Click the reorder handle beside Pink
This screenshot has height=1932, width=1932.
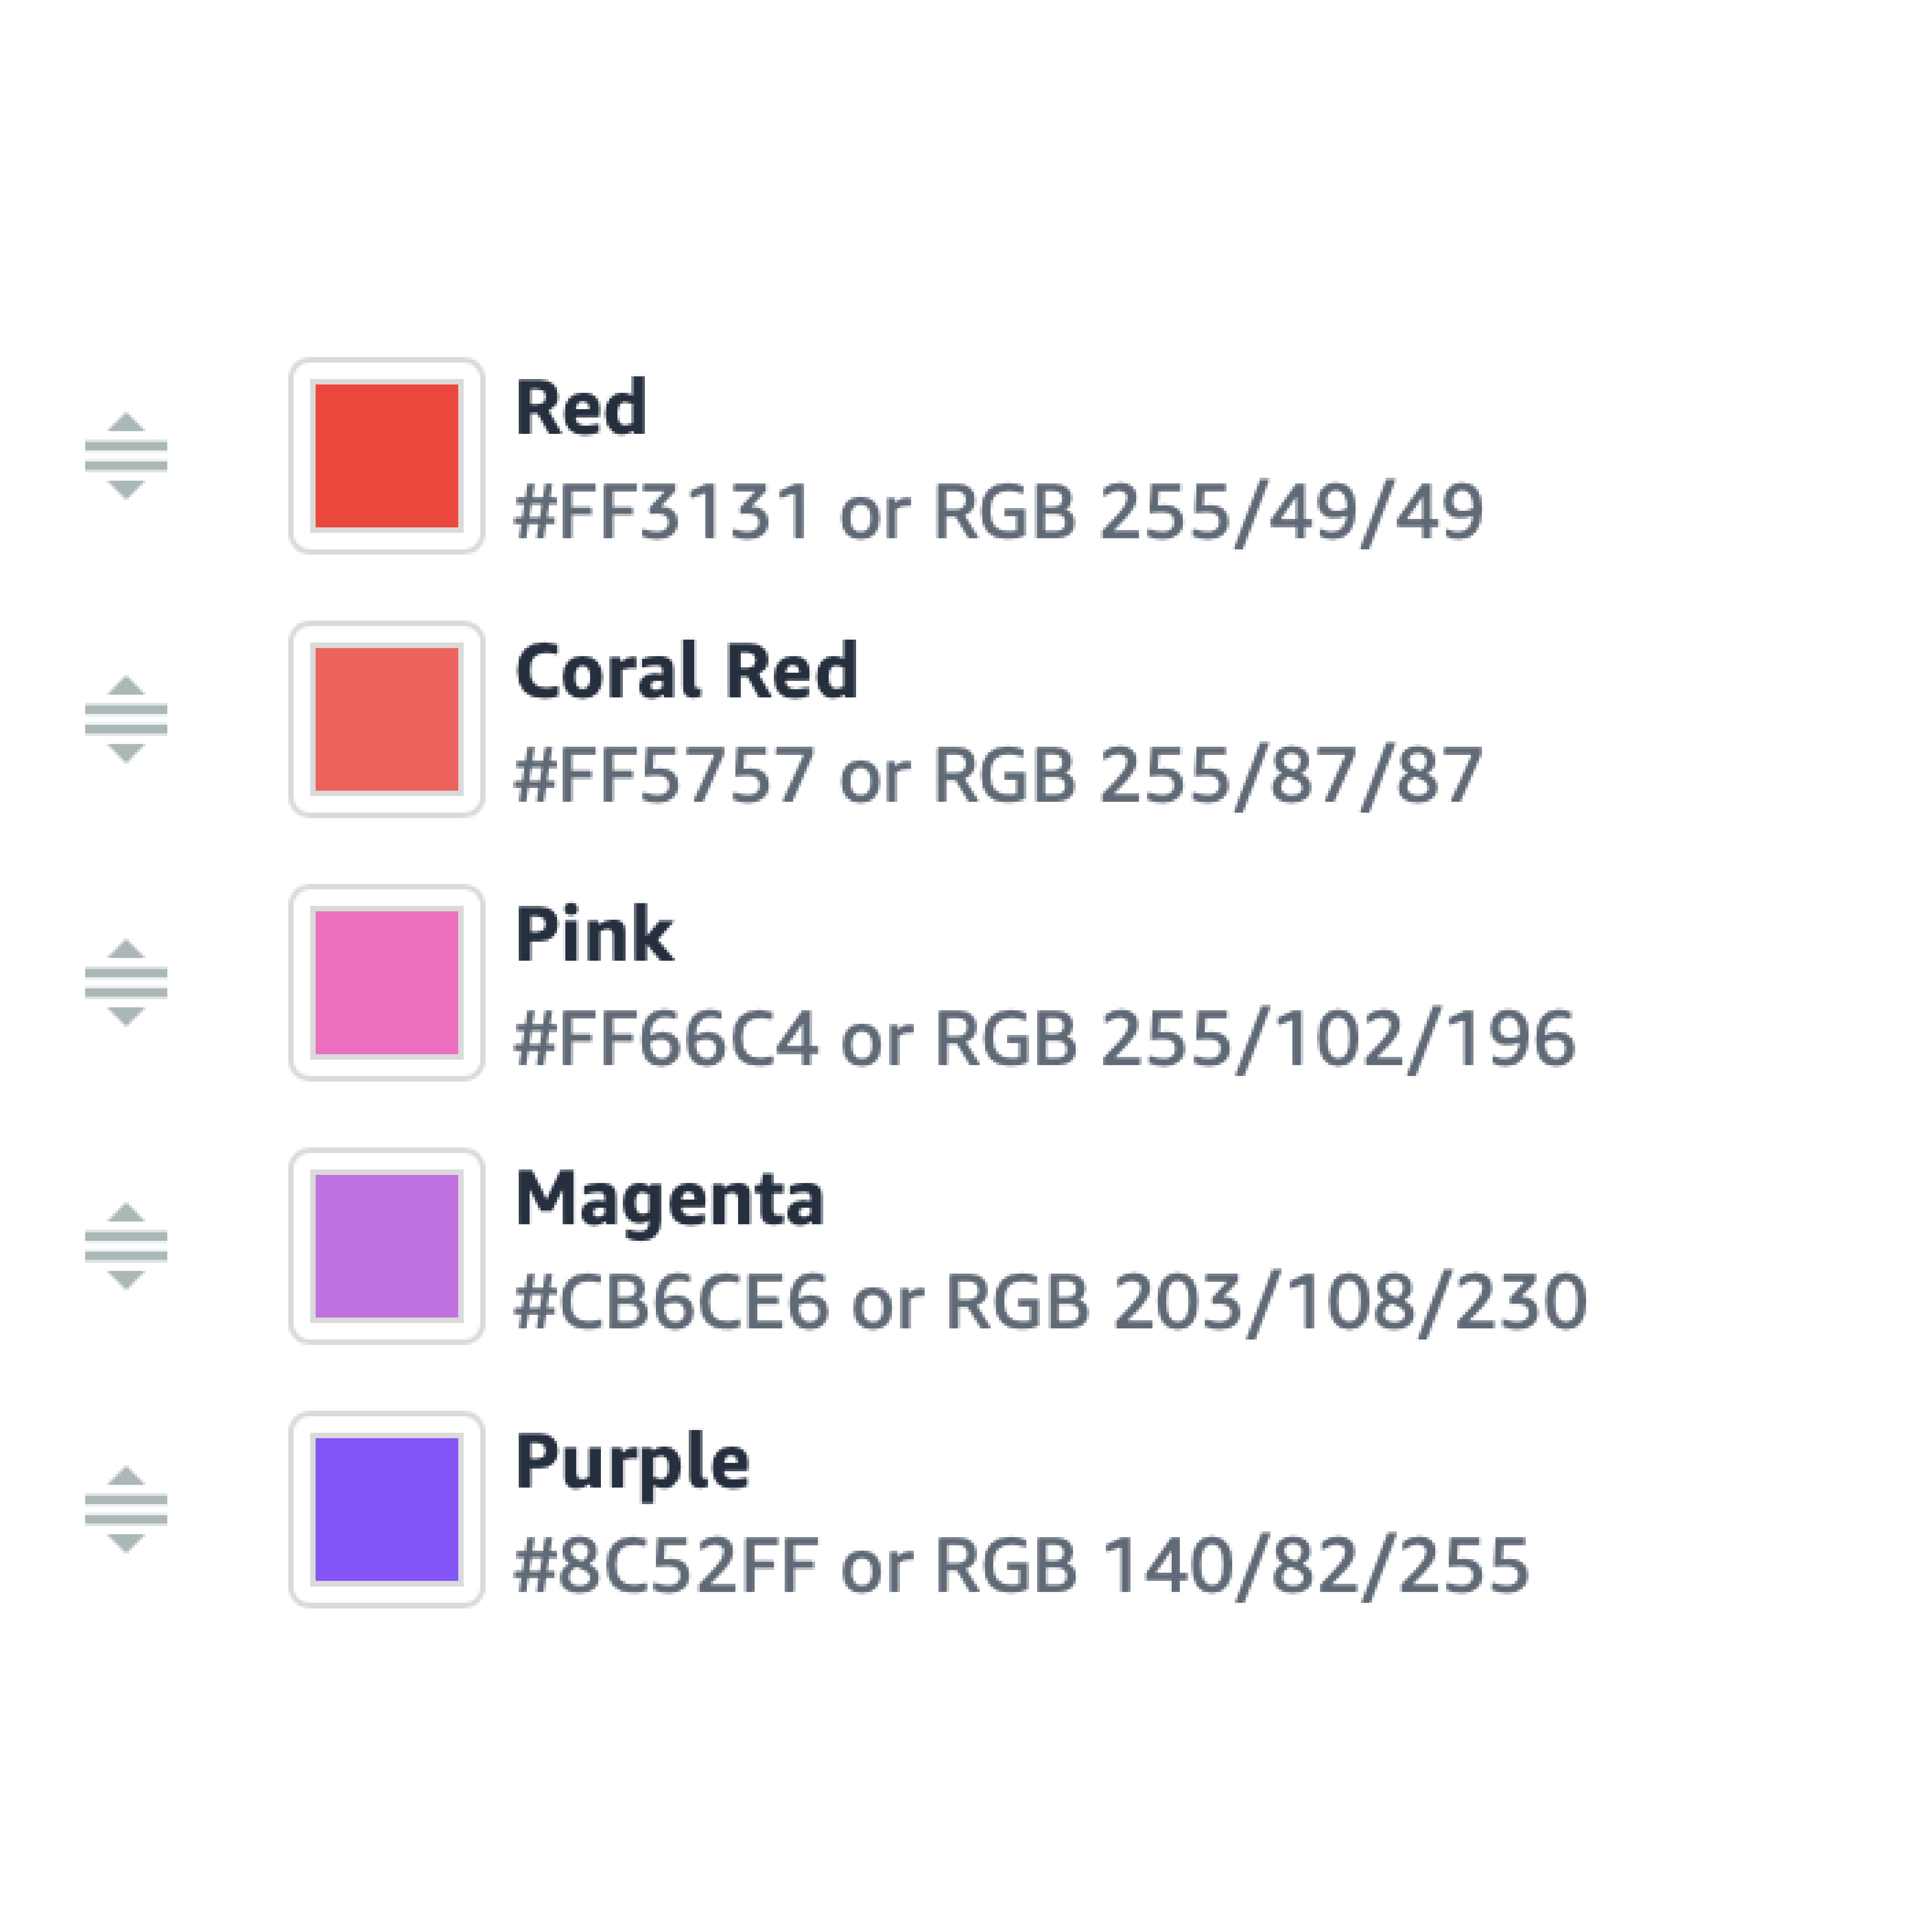click(x=126, y=983)
